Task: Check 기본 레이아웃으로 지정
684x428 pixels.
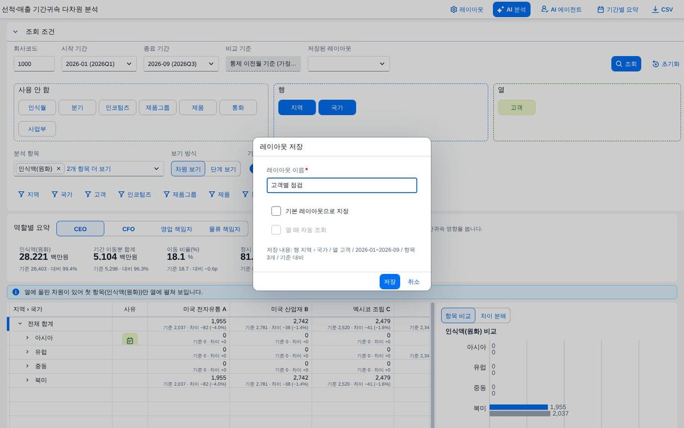Action: coord(276,211)
